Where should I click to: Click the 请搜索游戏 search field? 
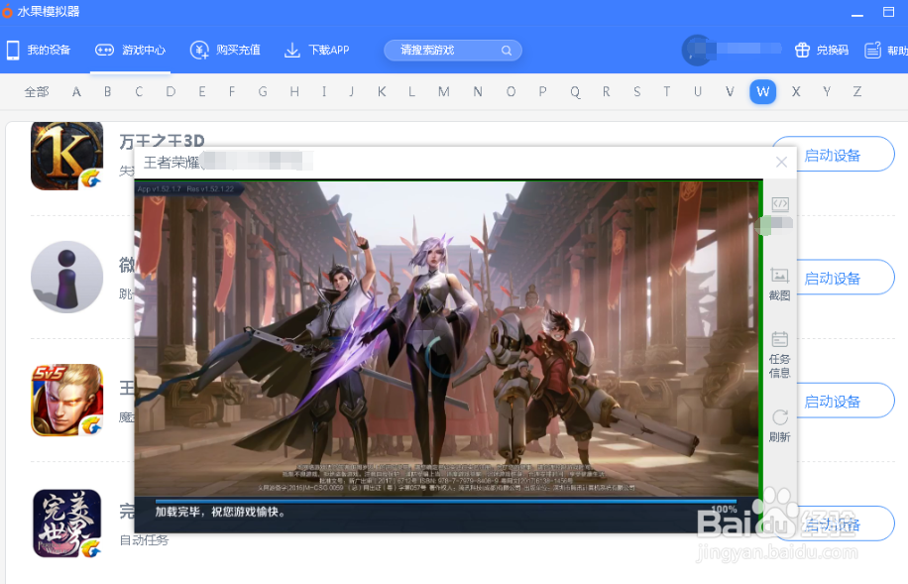pyautogui.click(x=453, y=51)
